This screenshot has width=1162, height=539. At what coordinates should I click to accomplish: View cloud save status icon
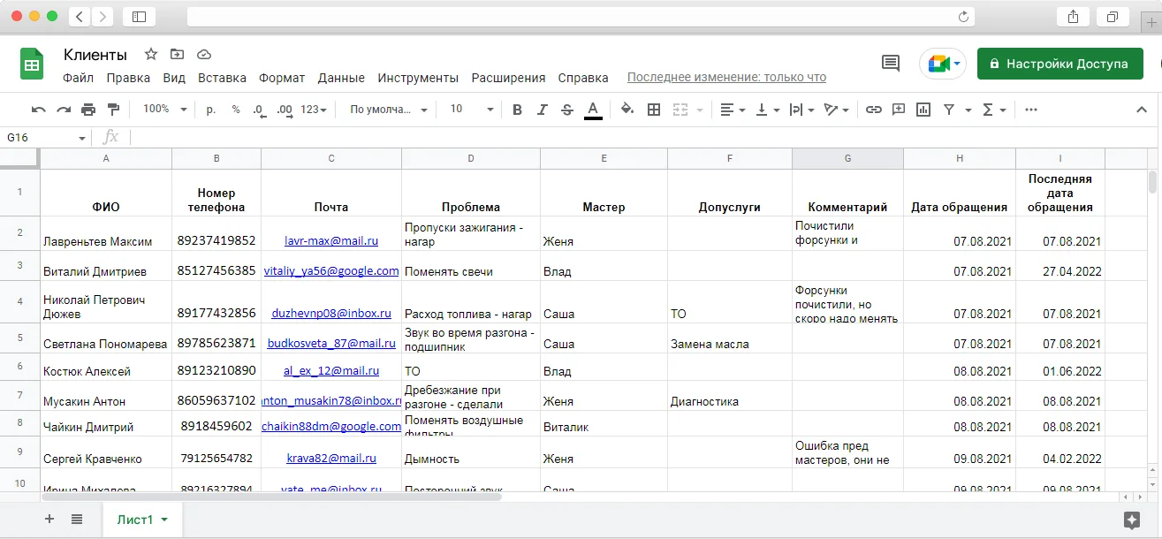[x=204, y=54]
